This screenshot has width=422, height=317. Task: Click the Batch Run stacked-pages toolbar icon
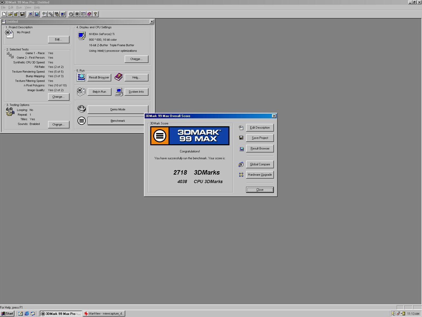[83, 14]
